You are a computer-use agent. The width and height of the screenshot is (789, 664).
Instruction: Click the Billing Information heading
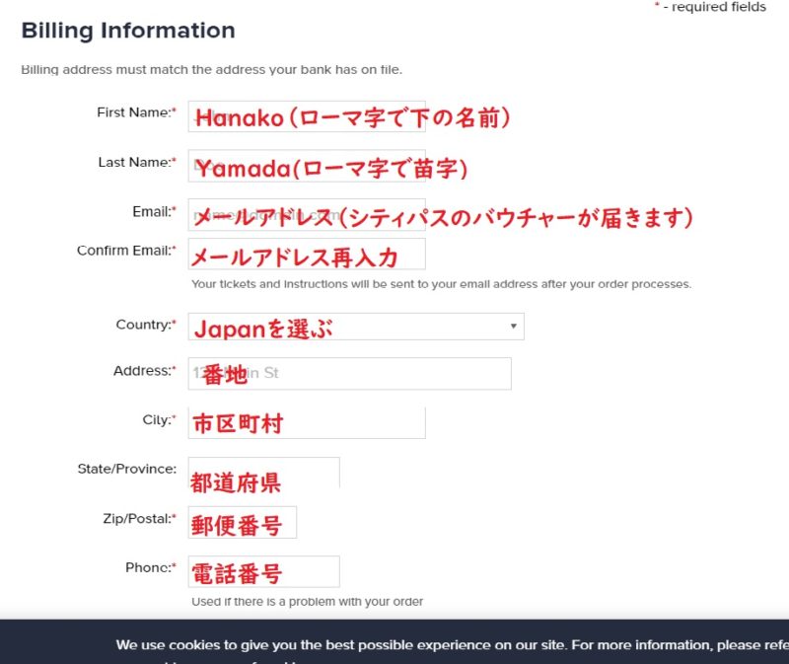pyautogui.click(x=128, y=31)
